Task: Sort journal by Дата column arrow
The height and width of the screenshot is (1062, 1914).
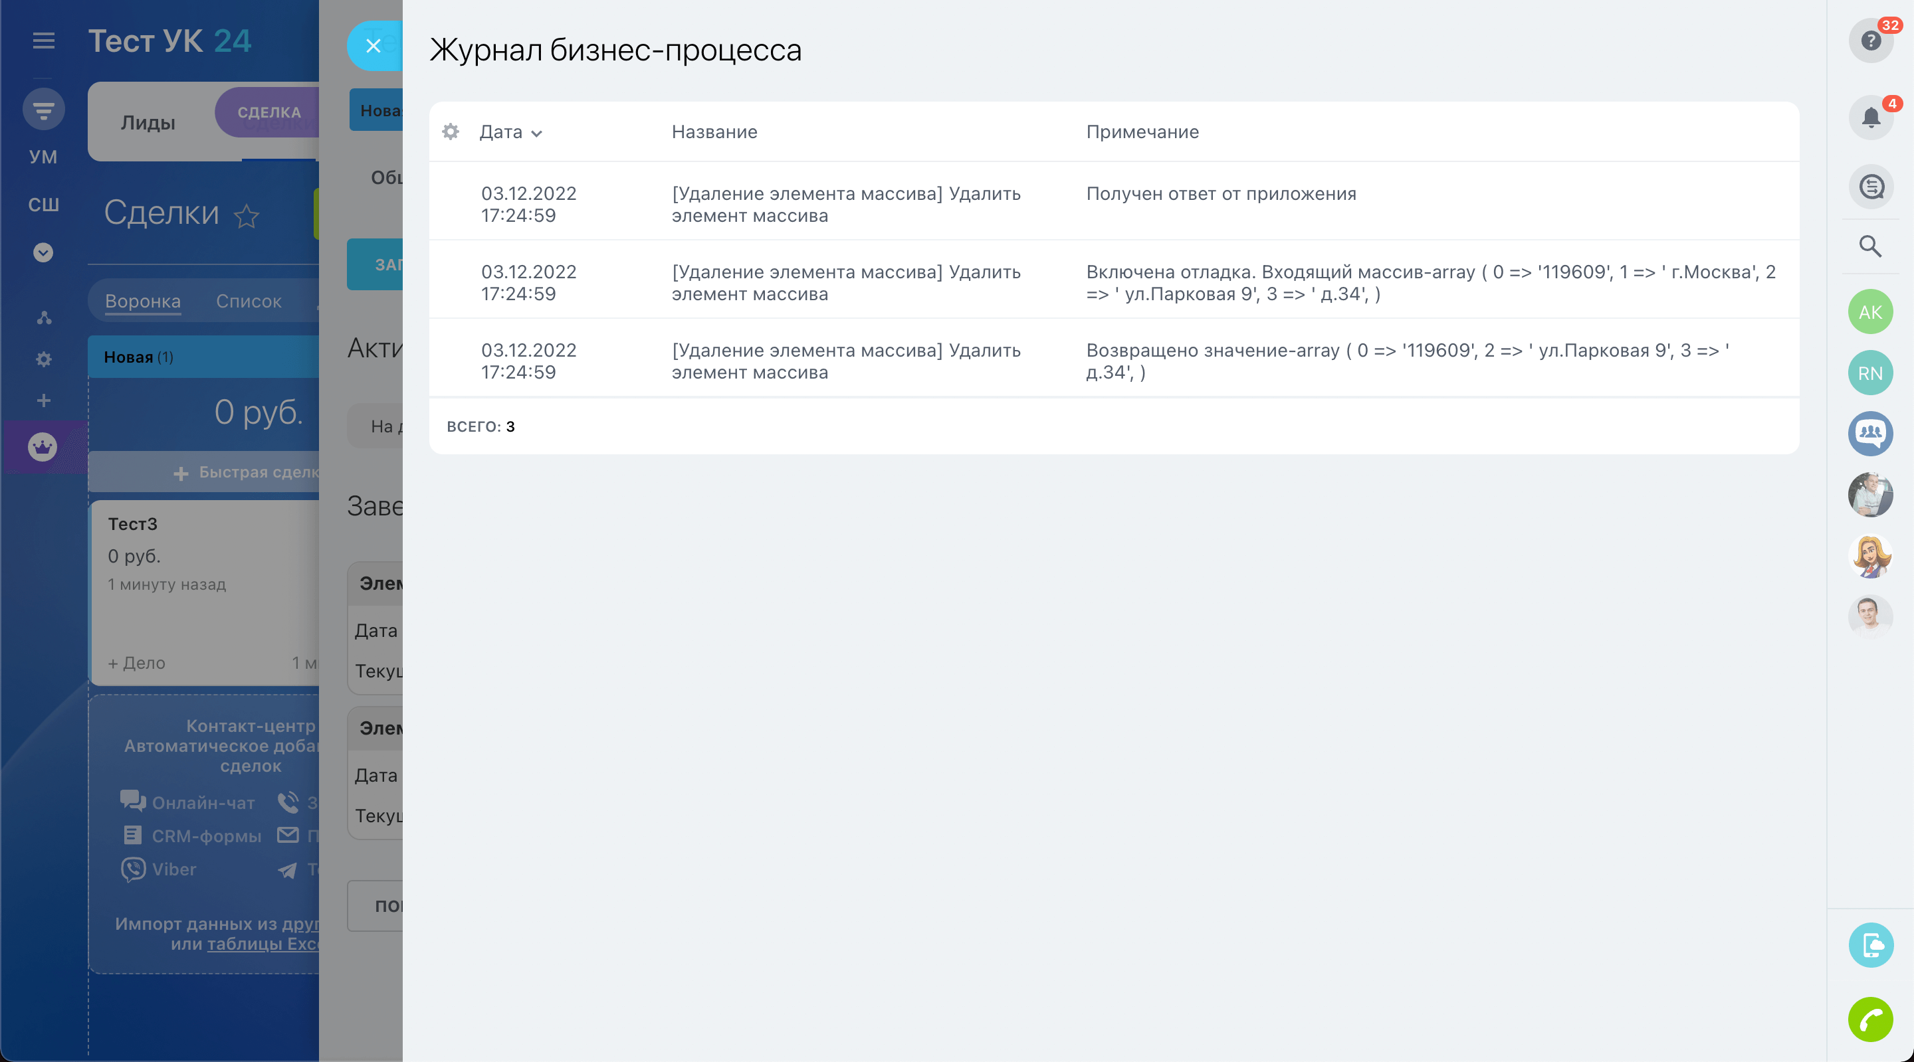Action: coord(536,133)
